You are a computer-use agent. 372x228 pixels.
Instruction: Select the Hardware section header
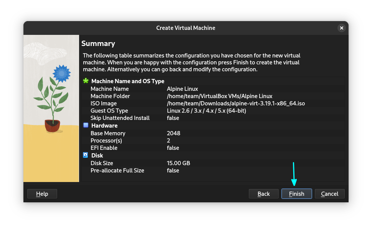104,126
